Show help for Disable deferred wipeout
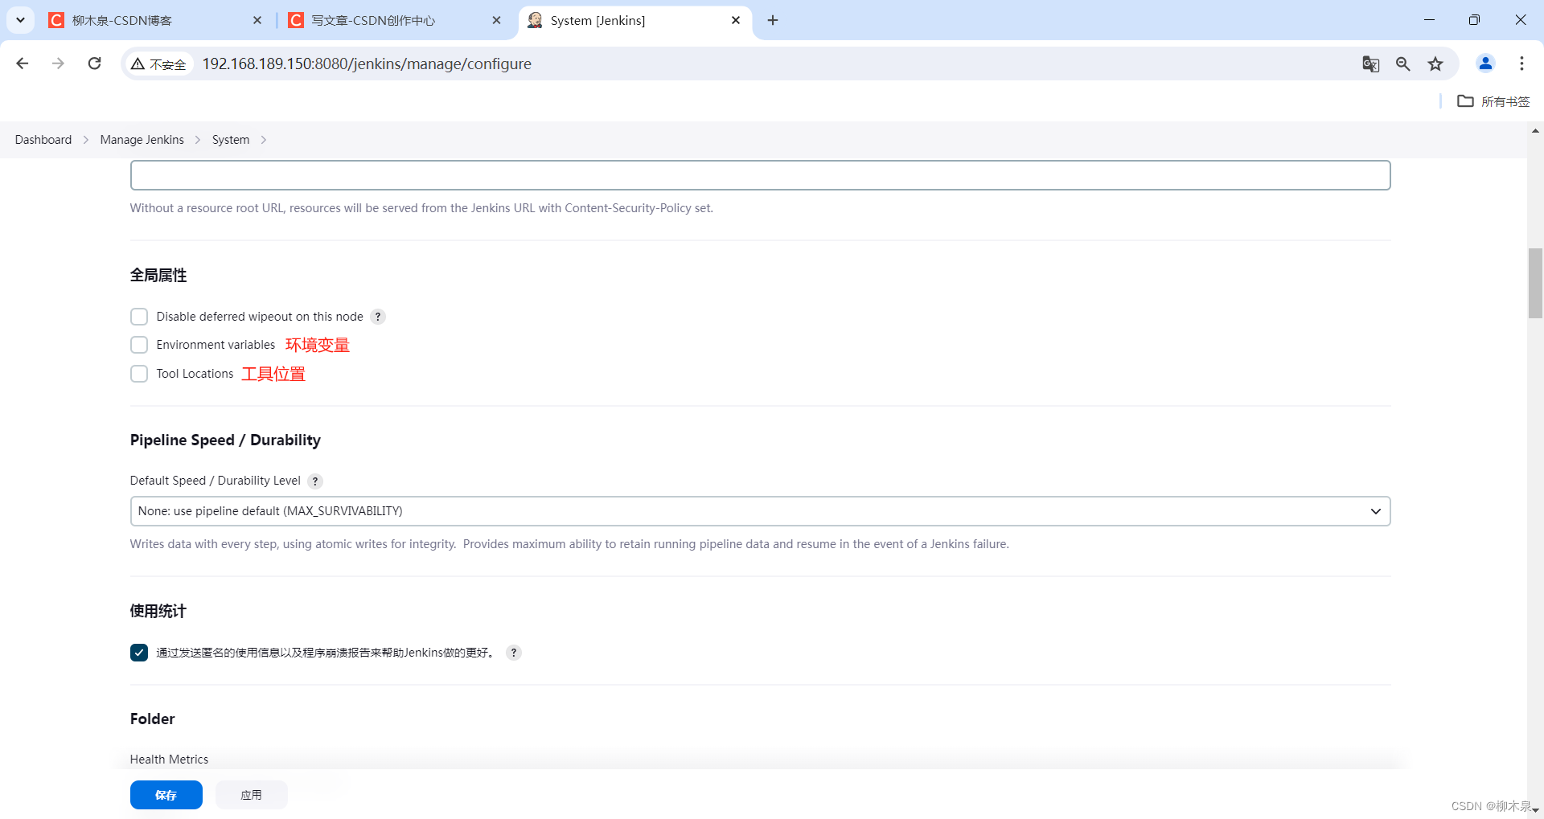 coord(378,317)
